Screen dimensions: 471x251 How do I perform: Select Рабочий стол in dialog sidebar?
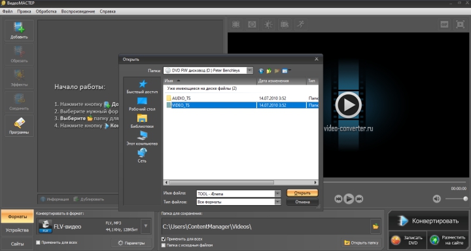[142, 104]
